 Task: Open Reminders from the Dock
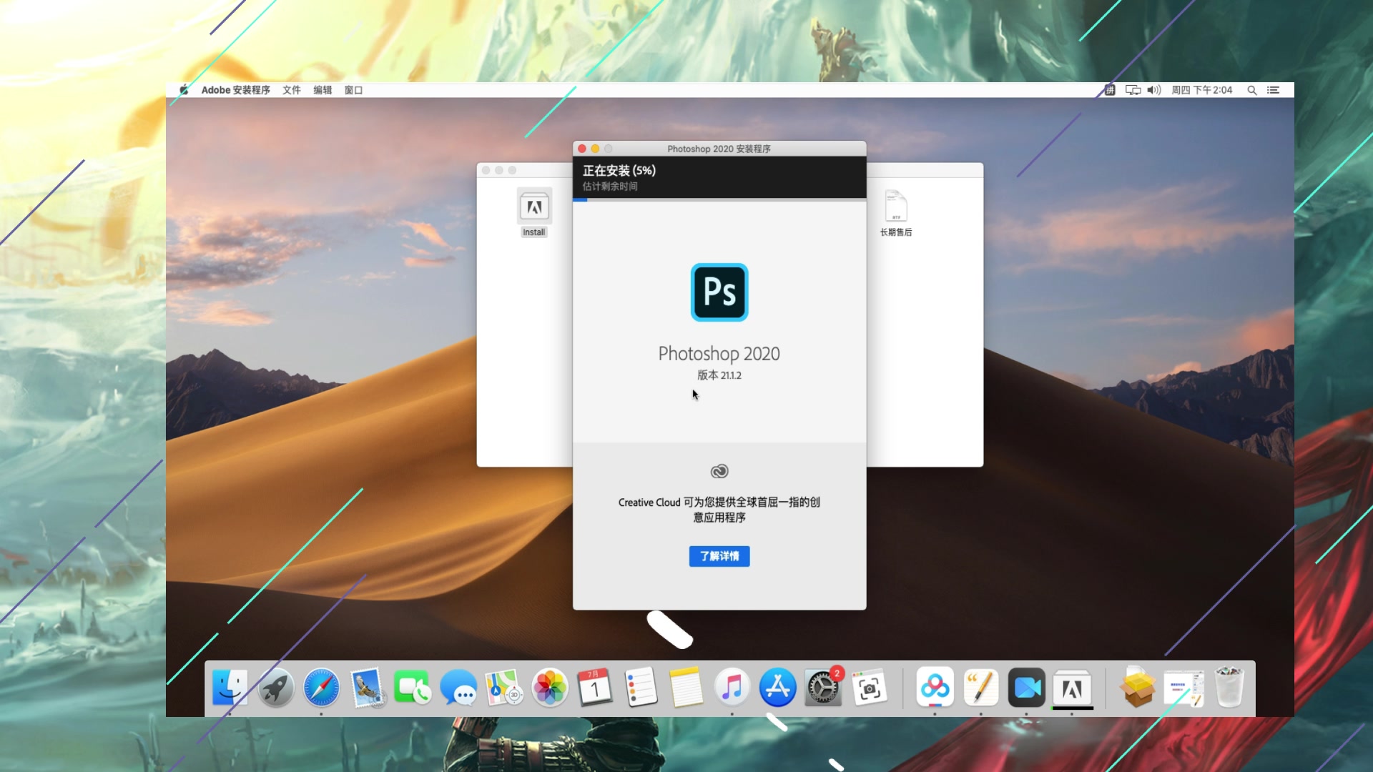(641, 688)
